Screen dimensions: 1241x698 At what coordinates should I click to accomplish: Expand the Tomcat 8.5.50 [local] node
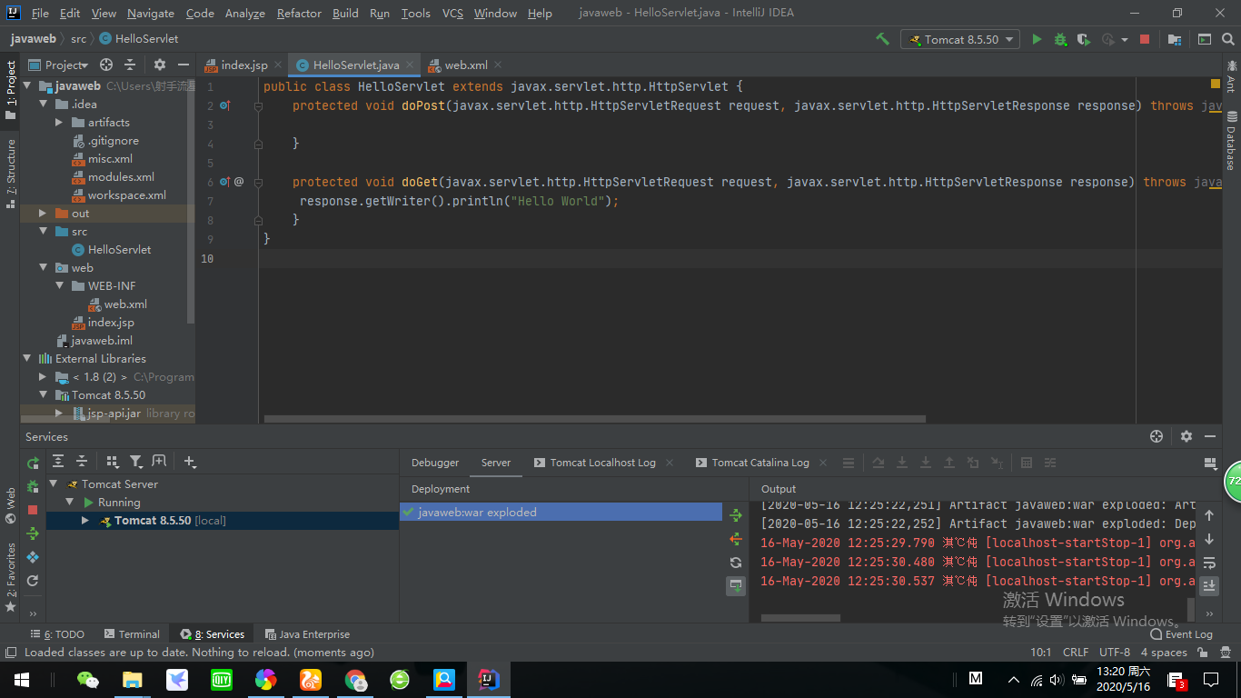click(x=85, y=521)
